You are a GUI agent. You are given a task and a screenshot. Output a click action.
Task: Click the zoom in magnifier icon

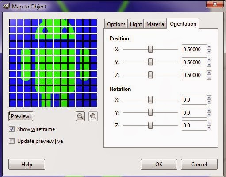93,116
